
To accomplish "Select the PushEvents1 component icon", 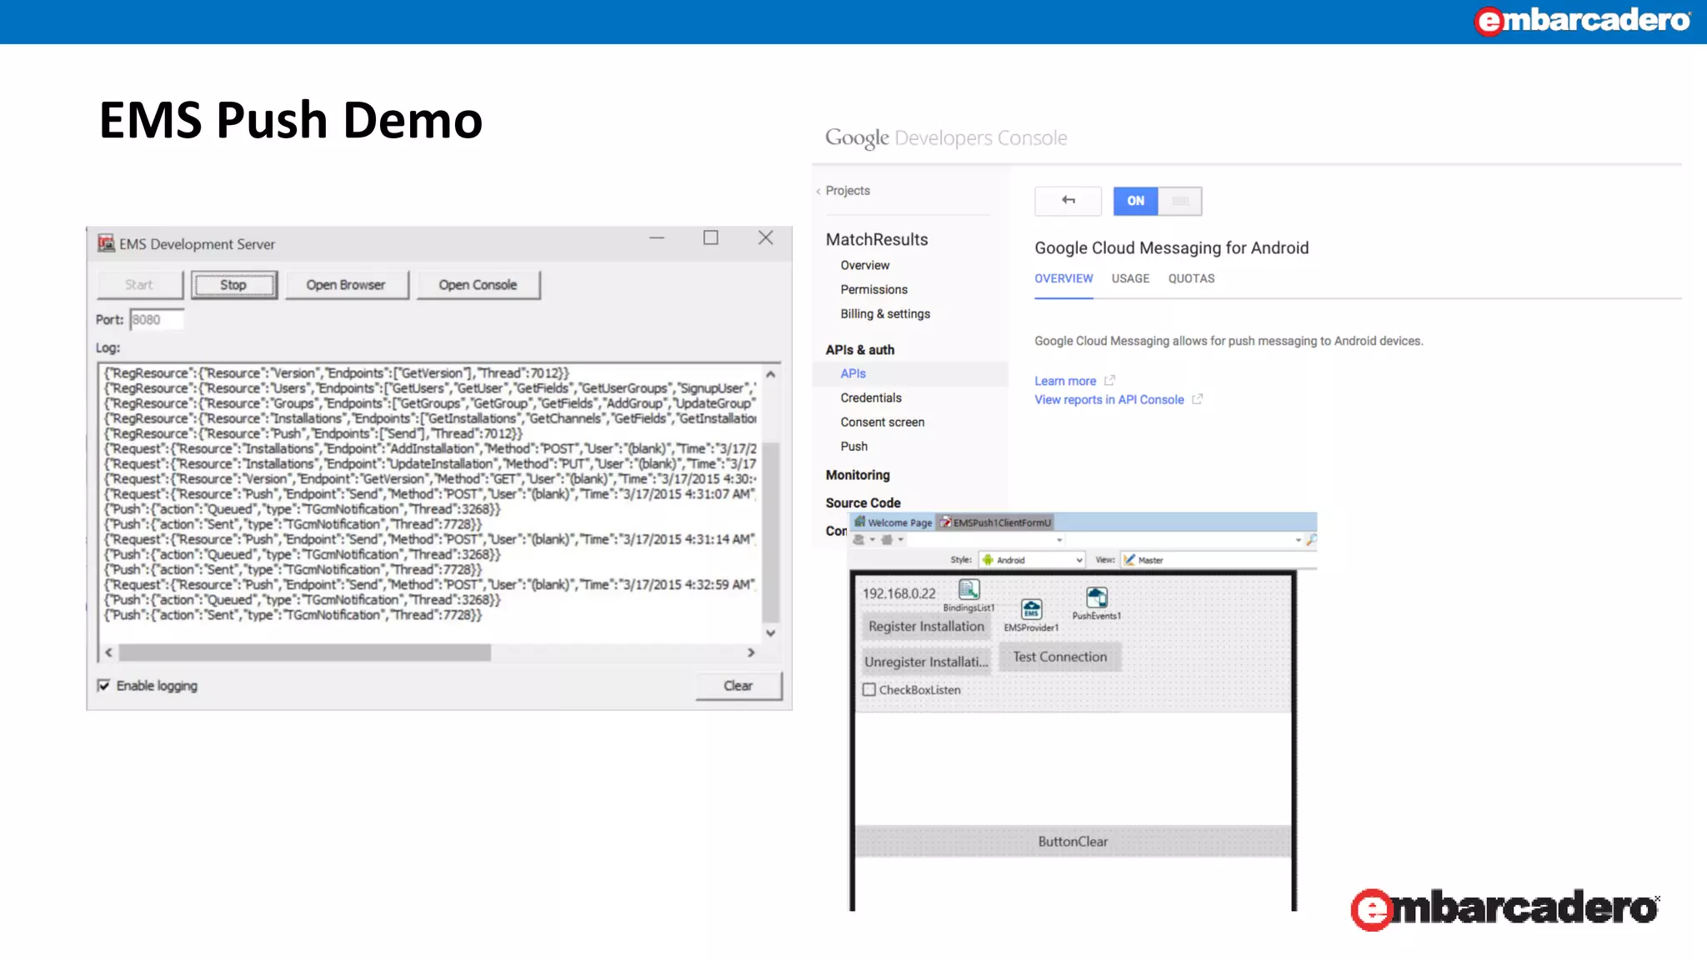I will tap(1097, 597).
